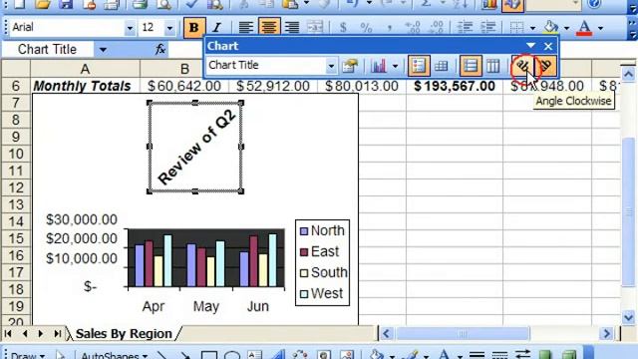This screenshot has width=638, height=359.
Task: Click horizontal scrollbar right arrow
Action: 606,334
